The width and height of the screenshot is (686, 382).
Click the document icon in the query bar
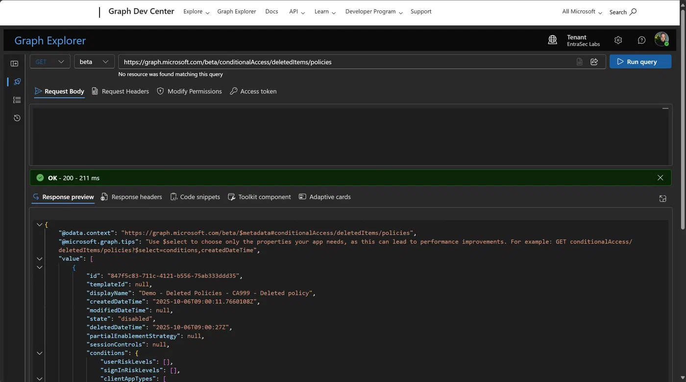coord(579,62)
